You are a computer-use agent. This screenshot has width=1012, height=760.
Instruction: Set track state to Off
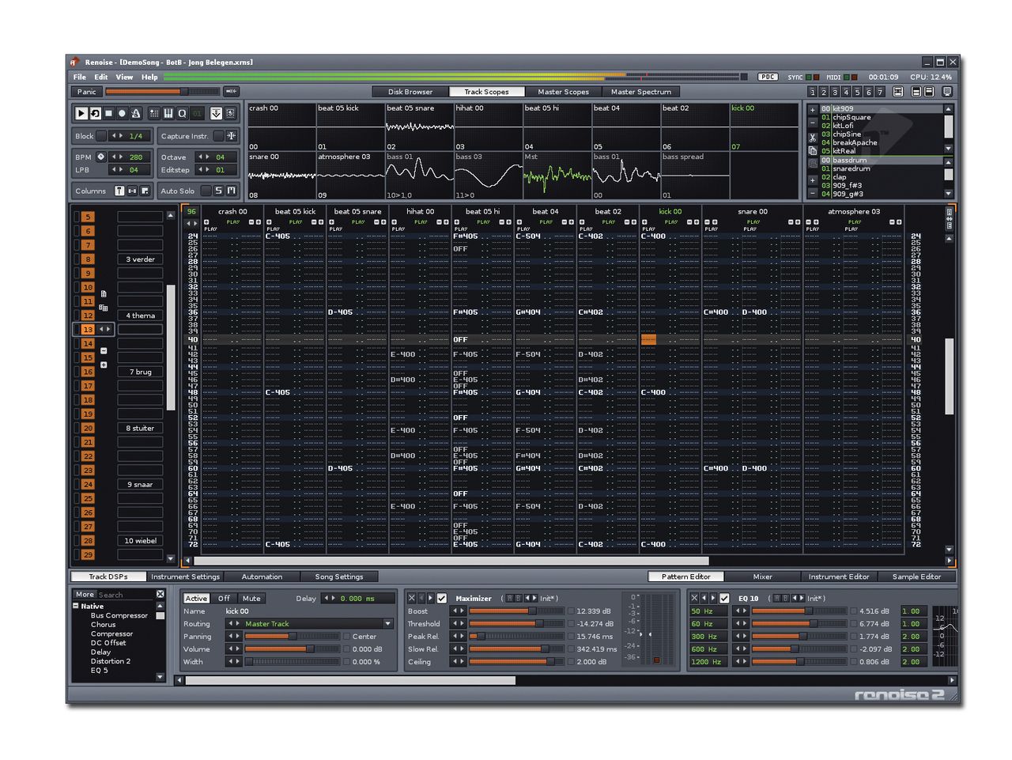coord(224,598)
